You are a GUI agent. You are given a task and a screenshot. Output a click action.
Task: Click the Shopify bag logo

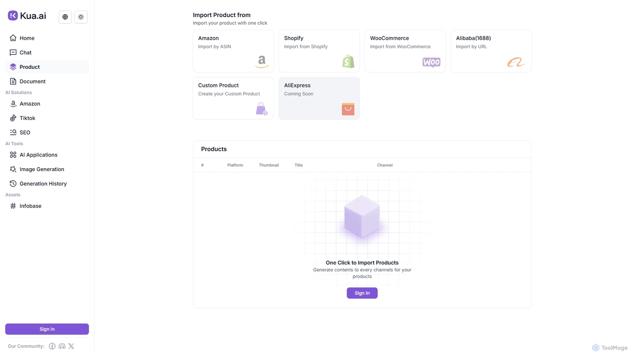coord(348,61)
